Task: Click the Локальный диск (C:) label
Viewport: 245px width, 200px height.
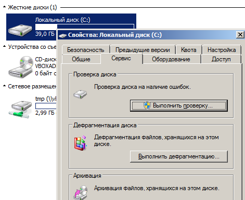Action: pos(62,20)
